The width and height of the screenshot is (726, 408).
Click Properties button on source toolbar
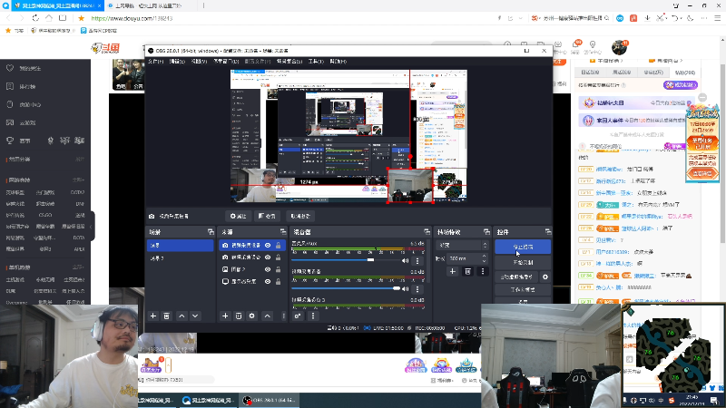[x=238, y=216]
